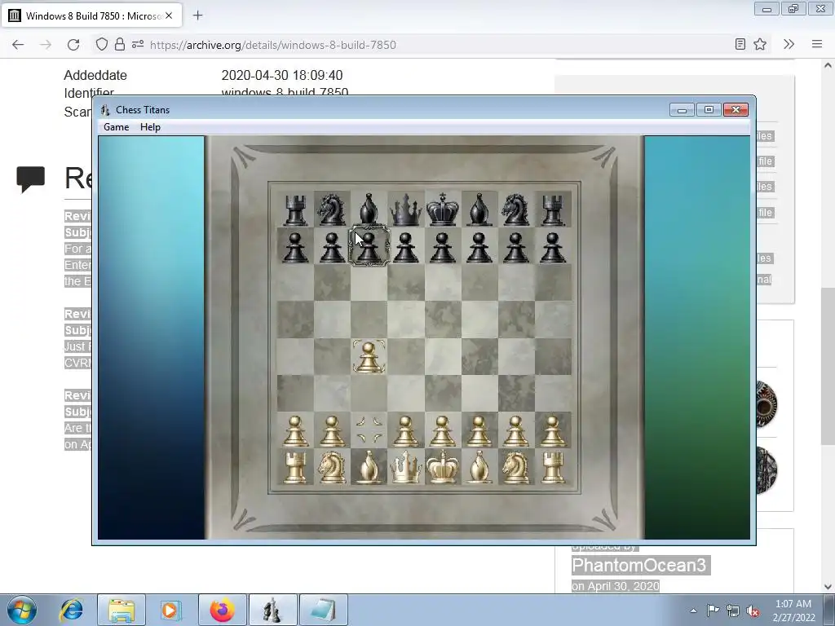The image size is (835, 626).
Task: Open the clock showing 1:07 AM
Action: [794, 611]
